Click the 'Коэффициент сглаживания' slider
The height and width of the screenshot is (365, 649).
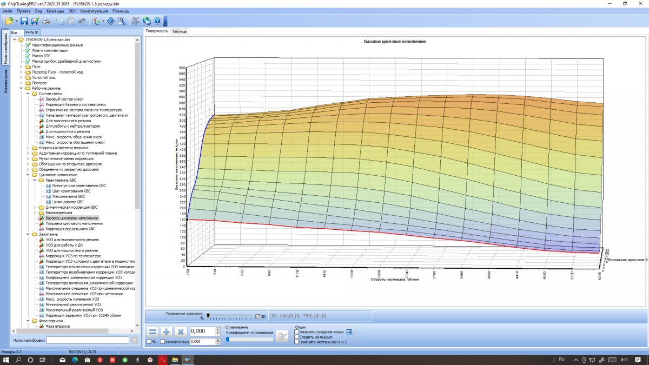[x=249, y=340]
